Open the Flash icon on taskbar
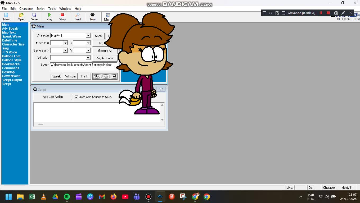Image resolution: width=360 pixels, height=203 pixels. pos(172,197)
